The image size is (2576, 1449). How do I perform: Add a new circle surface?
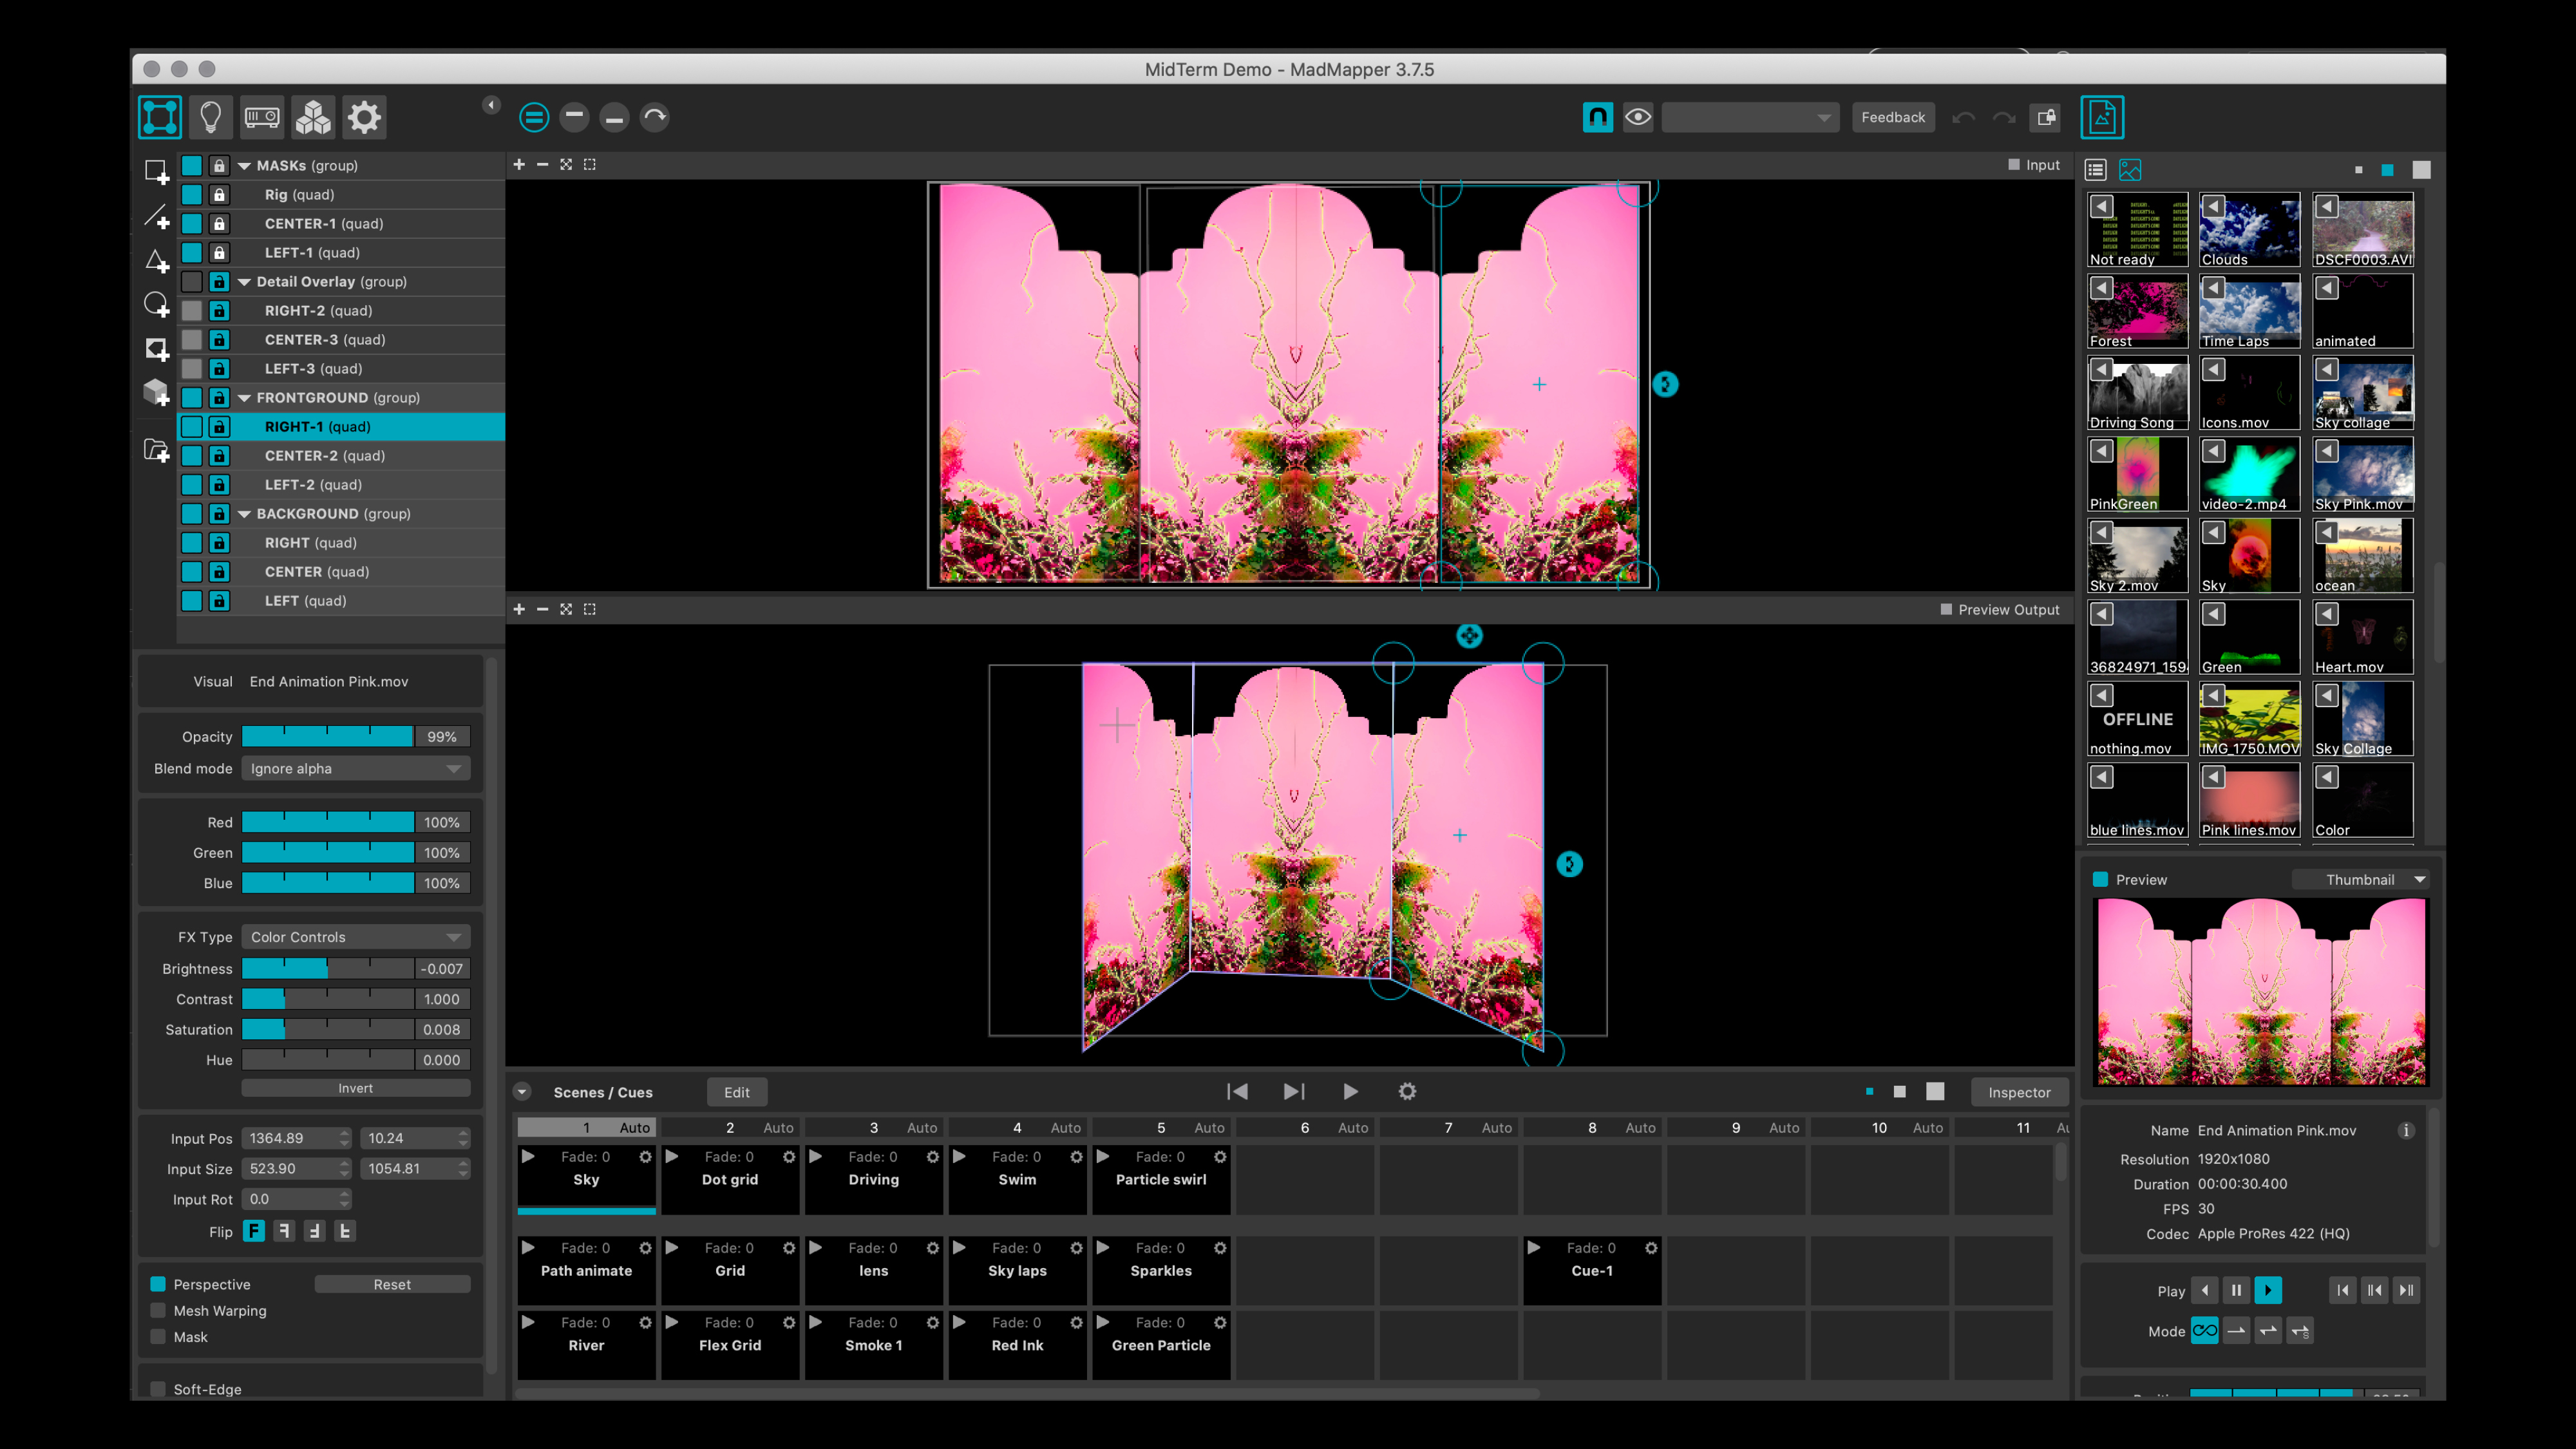pyautogui.click(x=156, y=304)
